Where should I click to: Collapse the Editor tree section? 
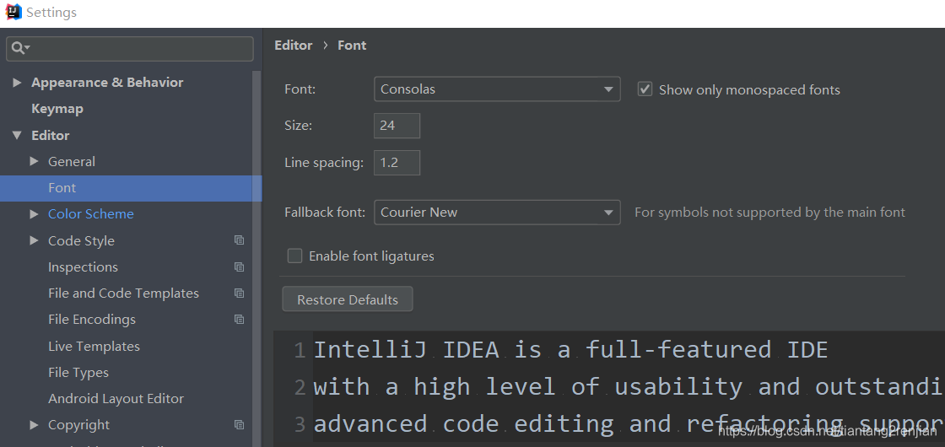[18, 135]
